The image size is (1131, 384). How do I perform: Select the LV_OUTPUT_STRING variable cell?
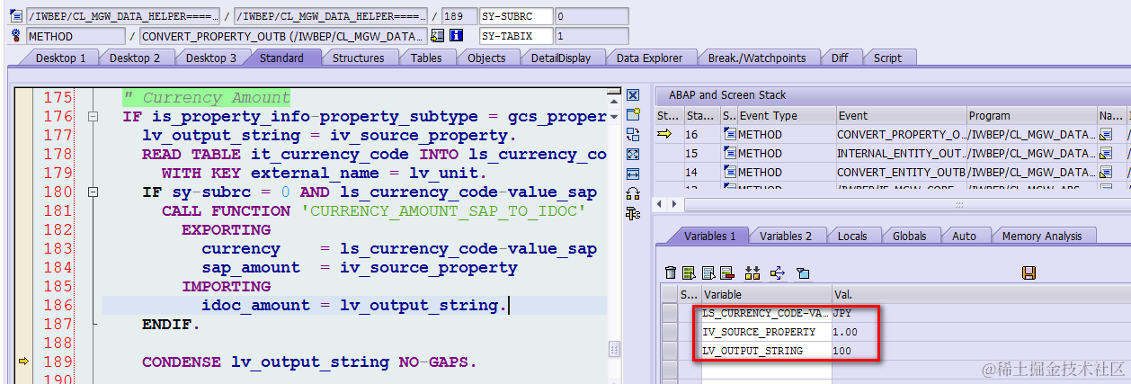[766, 351]
